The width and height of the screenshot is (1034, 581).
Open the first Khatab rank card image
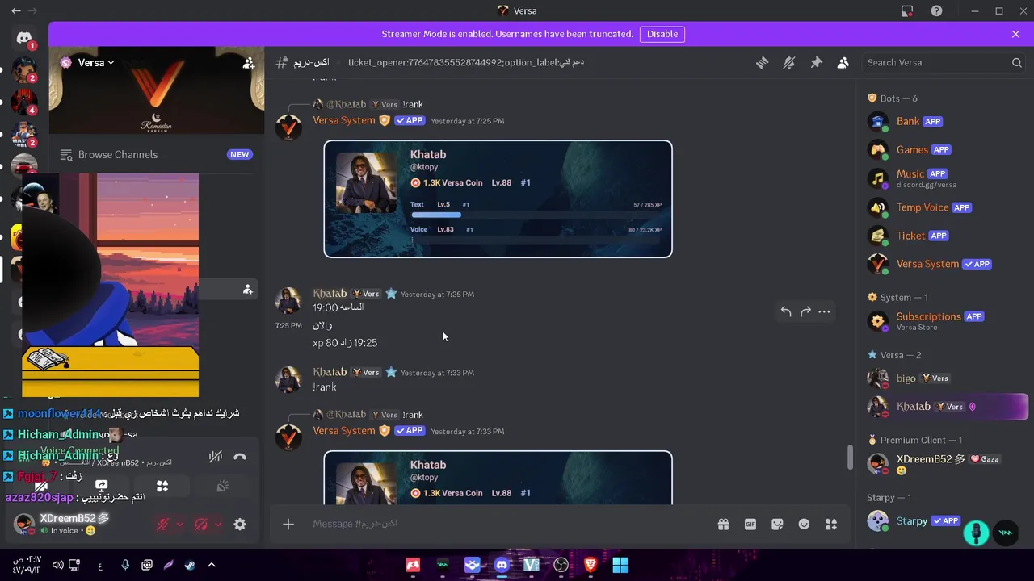point(498,199)
